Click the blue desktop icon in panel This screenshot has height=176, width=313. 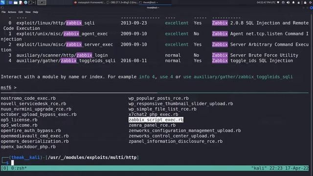(x=10, y=2)
